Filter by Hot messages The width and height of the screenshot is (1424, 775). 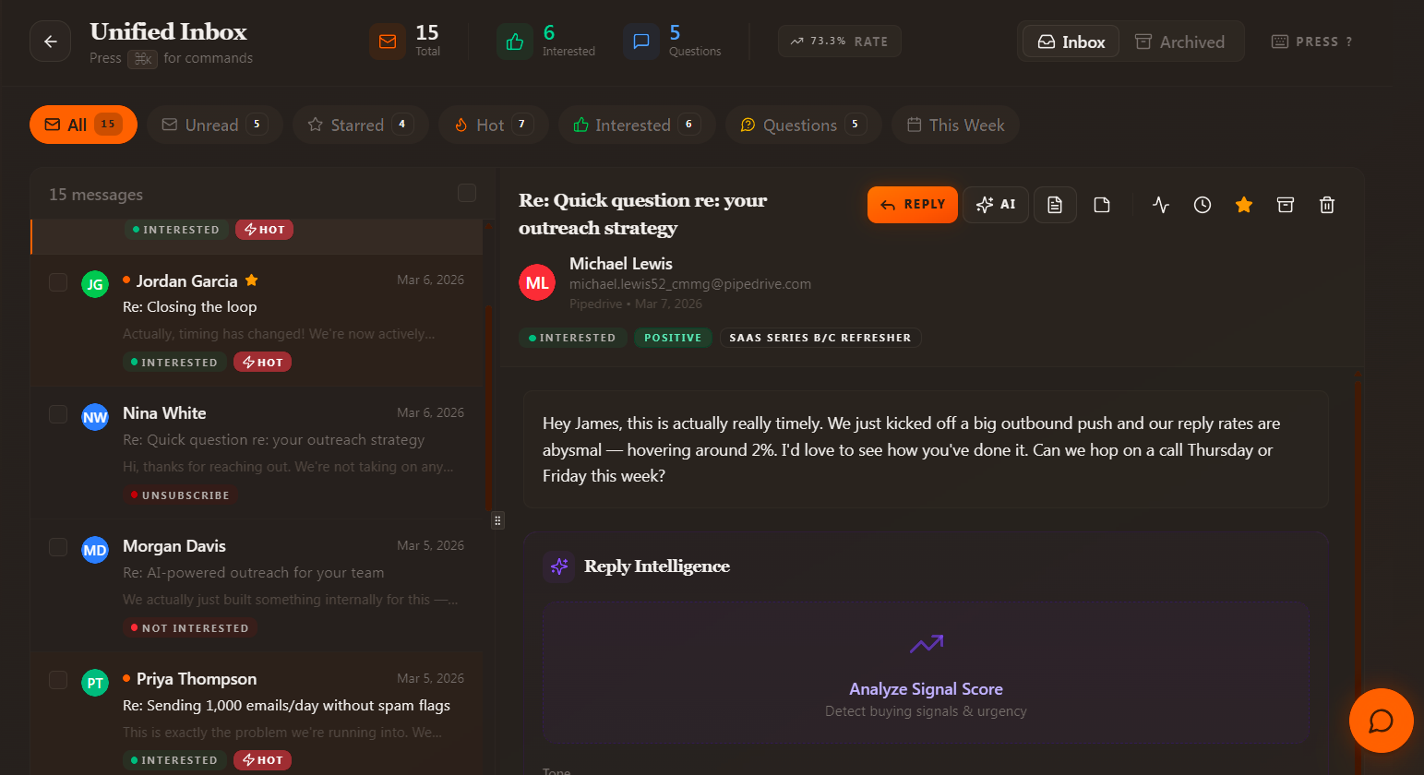point(494,125)
